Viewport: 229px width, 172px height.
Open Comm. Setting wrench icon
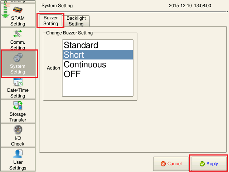pyautogui.click(x=18, y=34)
